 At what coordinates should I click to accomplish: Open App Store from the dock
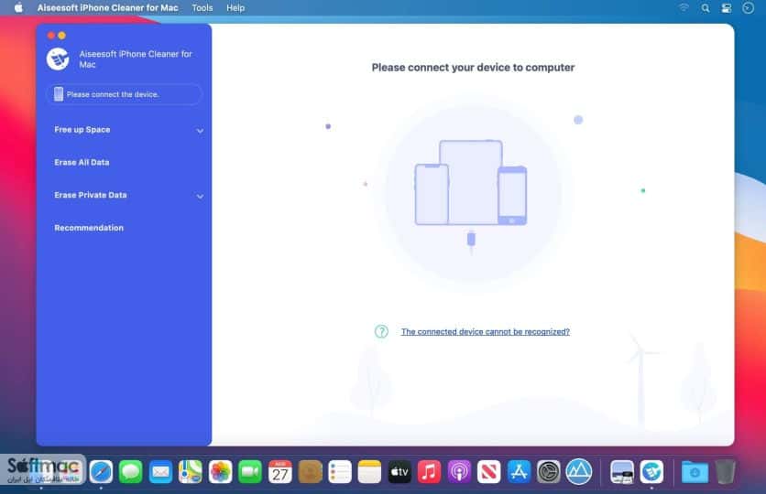(x=519, y=471)
